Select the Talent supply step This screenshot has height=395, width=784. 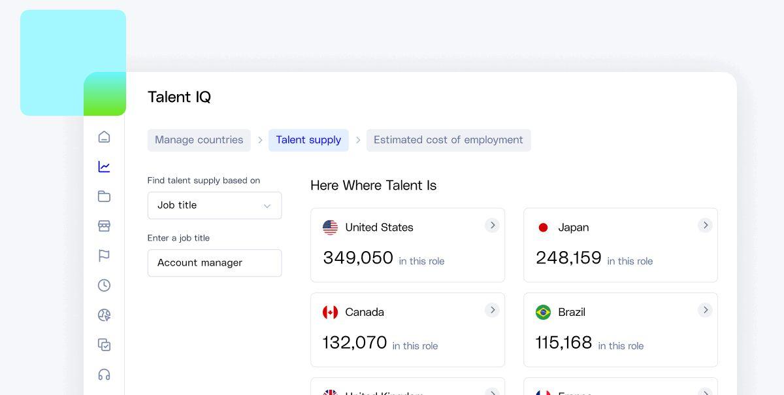coord(308,140)
